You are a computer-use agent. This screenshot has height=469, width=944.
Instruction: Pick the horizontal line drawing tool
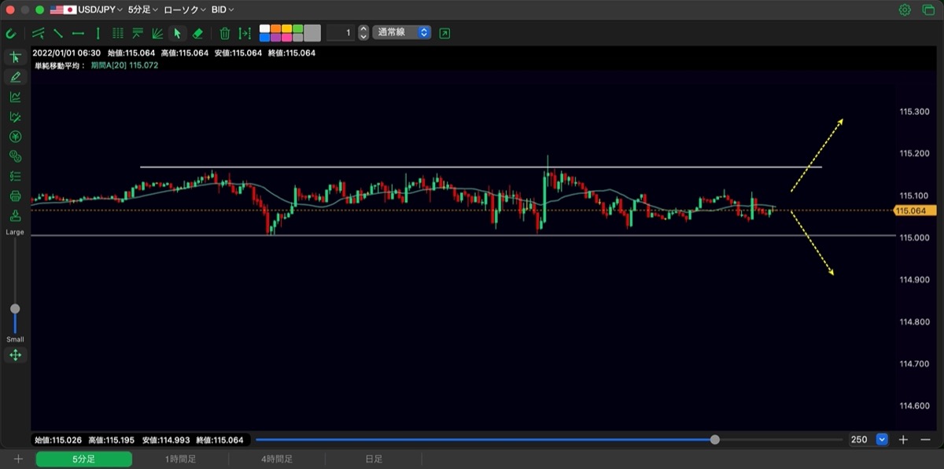pos(78,33)
